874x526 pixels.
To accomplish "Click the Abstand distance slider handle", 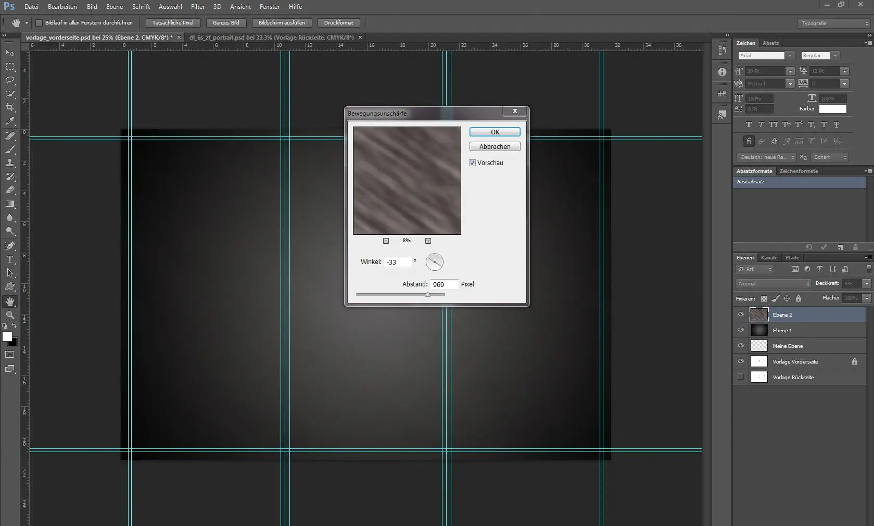I will pos(427,295).
